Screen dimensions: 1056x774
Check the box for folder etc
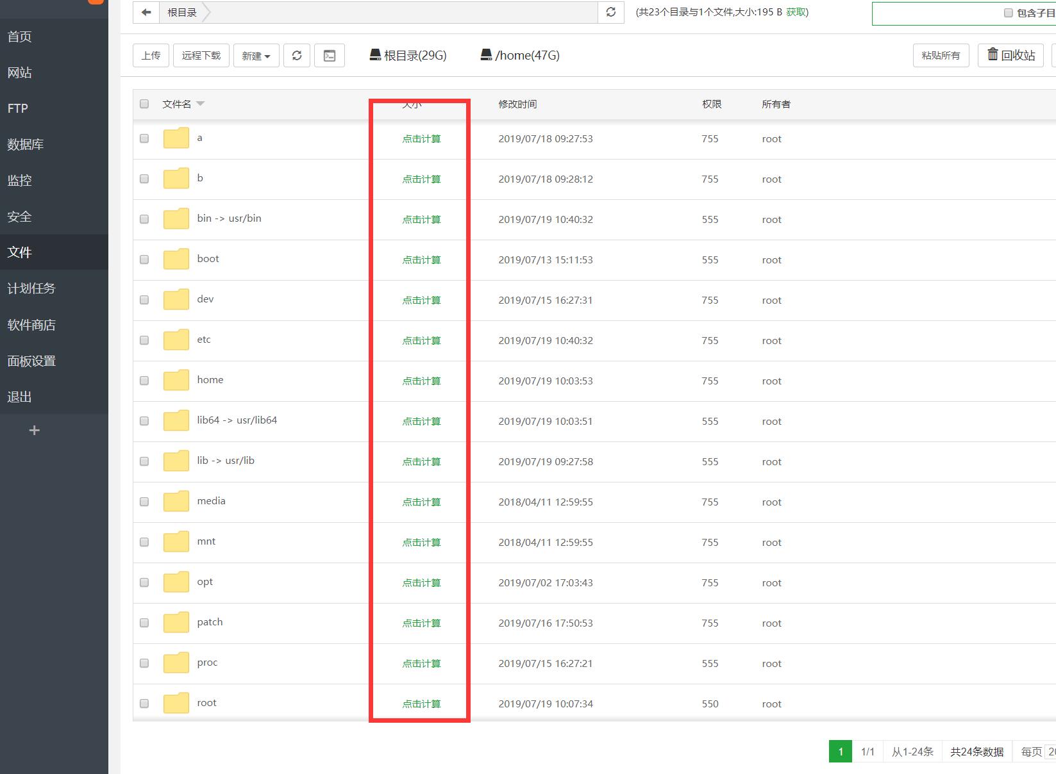[144, 340]
